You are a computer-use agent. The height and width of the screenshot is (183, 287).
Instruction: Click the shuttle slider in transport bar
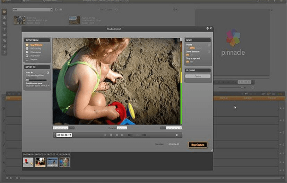pyautogui.click(x=137, y=135)
